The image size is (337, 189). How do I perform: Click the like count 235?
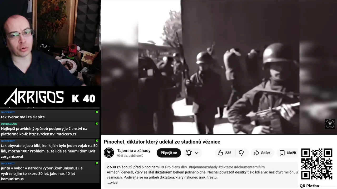[228, 153]
